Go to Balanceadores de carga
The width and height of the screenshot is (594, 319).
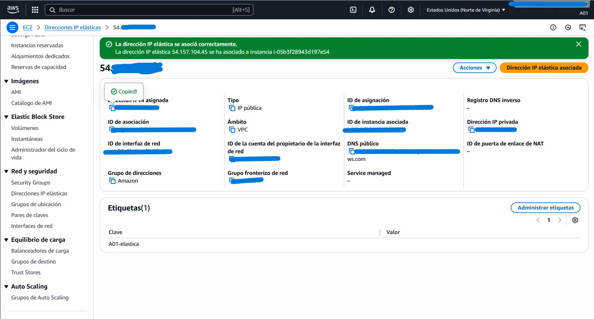point(40,251)
